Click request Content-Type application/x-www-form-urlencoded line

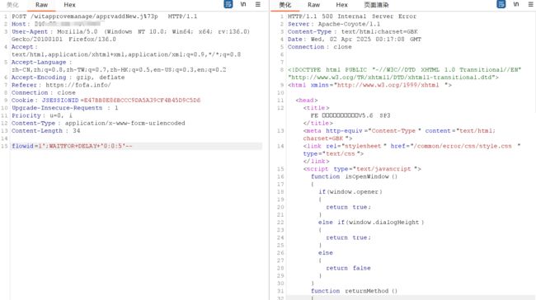click(x=98, y=124)
